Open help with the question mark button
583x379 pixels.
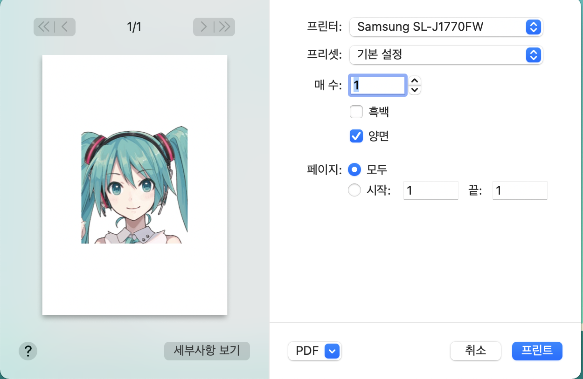28,351
